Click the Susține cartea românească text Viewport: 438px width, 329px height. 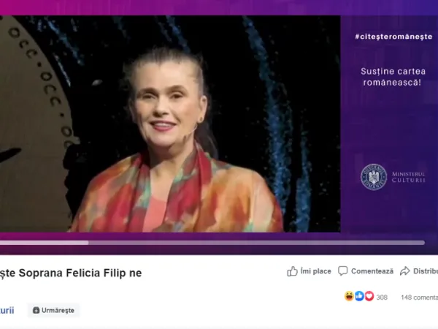pos(393,77)
